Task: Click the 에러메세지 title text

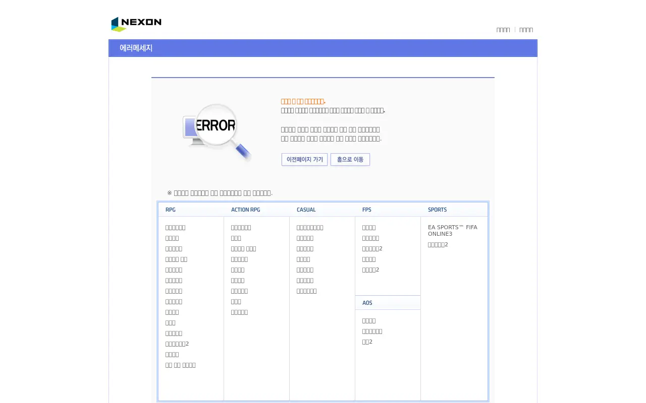Action: (x=136, y=48)
